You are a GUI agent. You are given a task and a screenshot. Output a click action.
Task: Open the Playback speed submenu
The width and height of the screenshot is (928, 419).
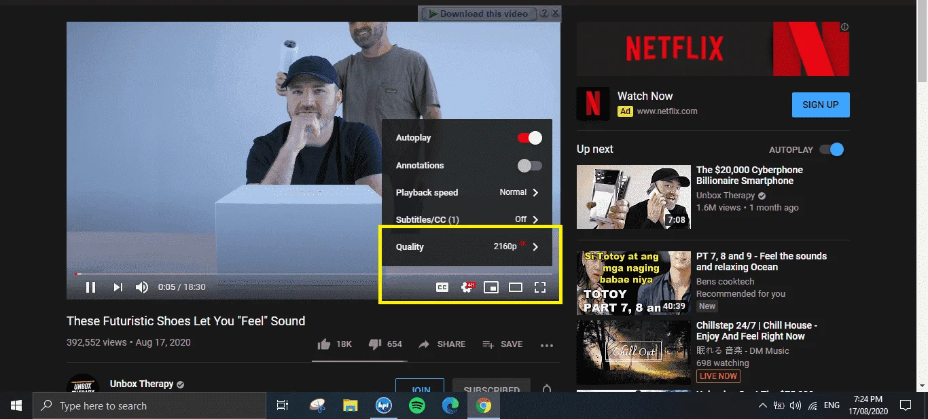467,193
